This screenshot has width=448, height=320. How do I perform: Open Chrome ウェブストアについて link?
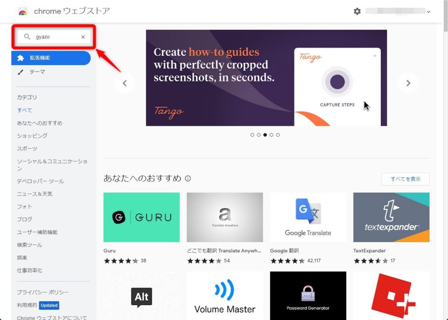pyautogui.click(x=52, y=317)
